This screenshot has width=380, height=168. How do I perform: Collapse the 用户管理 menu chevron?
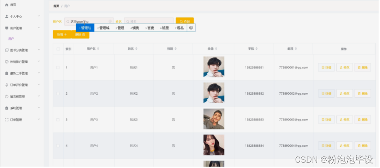click(39, 28)
